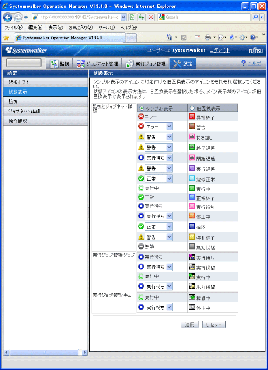Screen dimensions: 268x370
Task: Switch to the 実行ジョブ管理 tab
Action: tap(146, 63)
